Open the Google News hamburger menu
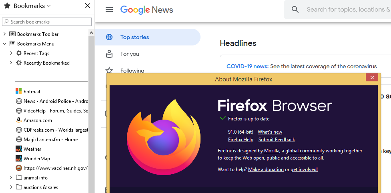The height and width of the screenshot is (193, 391). click(109, 10)
